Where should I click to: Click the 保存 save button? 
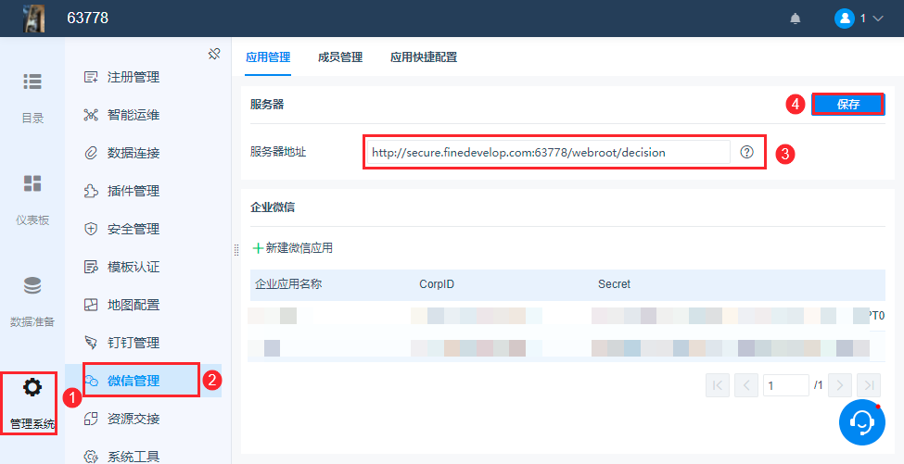tap(848, 105)
